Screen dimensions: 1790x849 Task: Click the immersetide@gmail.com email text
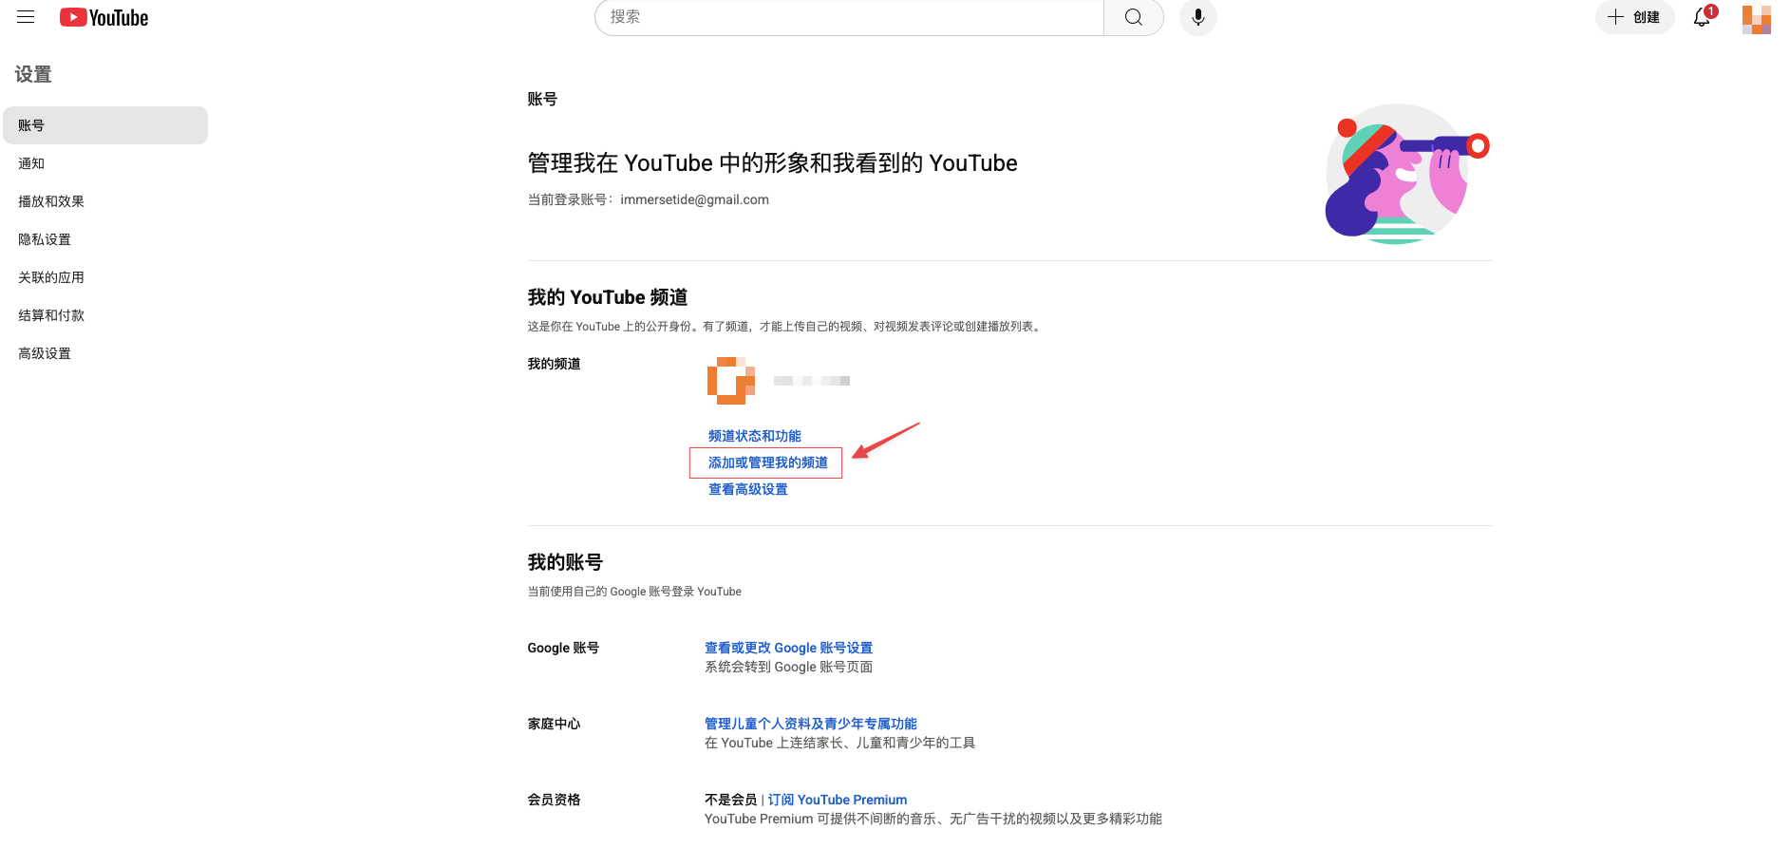tap(695, 199)
